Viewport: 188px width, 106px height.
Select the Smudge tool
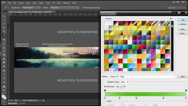(x=4, y=63)
